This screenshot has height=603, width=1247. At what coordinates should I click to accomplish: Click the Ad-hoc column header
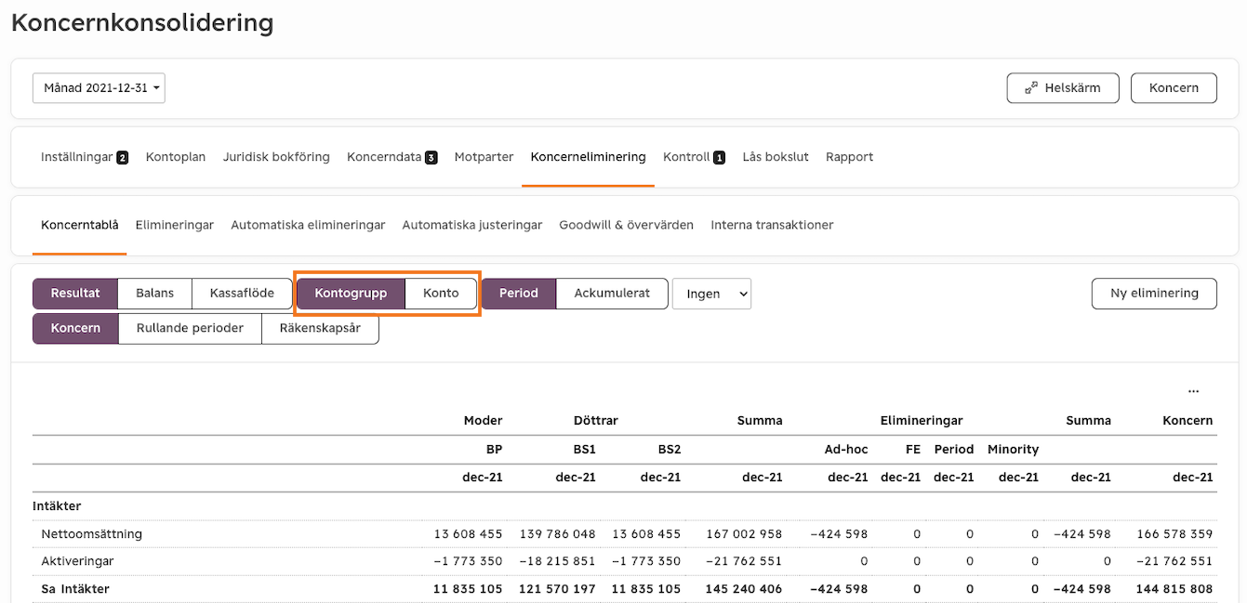(x=845, y=450)
